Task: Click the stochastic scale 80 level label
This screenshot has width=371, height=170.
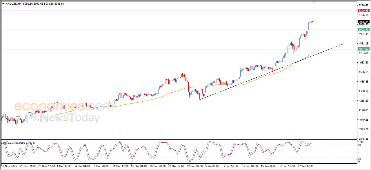Action: pos(360,145)
